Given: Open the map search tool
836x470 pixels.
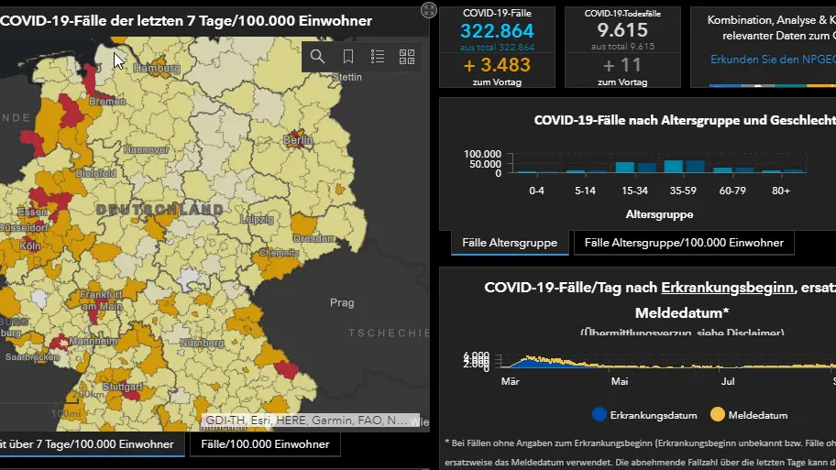Looking at the screenshot, I should (x=317, y=57).
